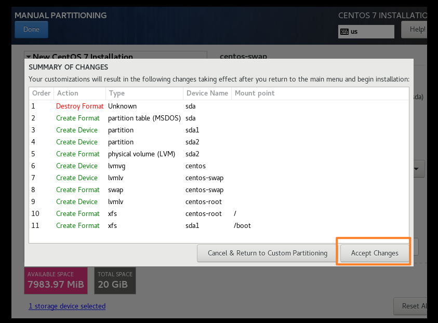Select the 'physical volume (LVM)' type cell
438x323 pixels.
pyautogui.click(x=142, y=154)
